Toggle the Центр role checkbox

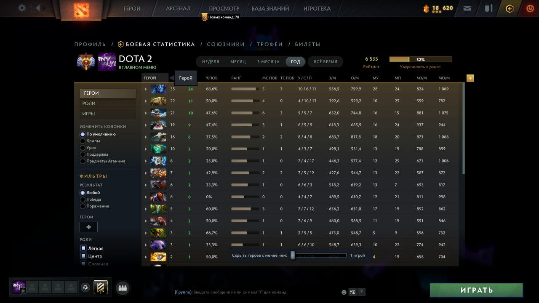[x=83, y=256]
